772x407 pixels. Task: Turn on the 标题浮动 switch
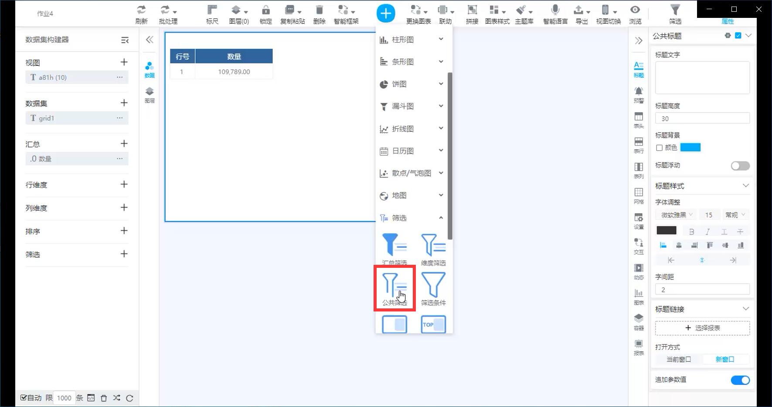point(740,166)
